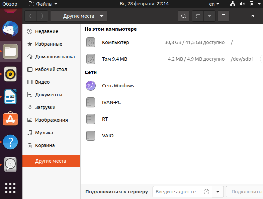263x199 pixels.
Task: Toggle list view mode icon
Action: [198, 16]
